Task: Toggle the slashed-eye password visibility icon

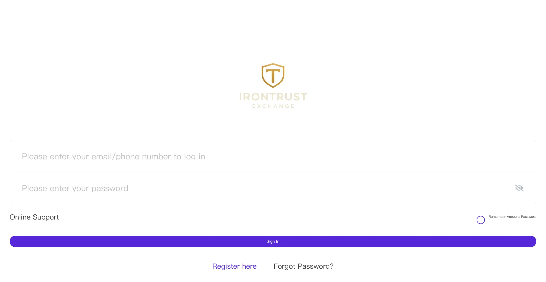Action: [519, 188]
